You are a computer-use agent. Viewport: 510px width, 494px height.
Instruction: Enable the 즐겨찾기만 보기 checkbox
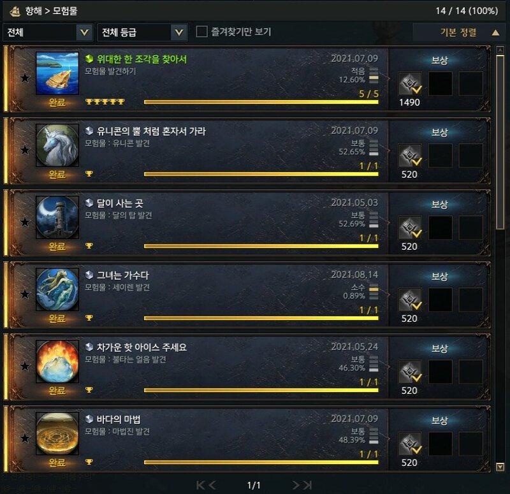pyautogui.click(x=201, y=32)
